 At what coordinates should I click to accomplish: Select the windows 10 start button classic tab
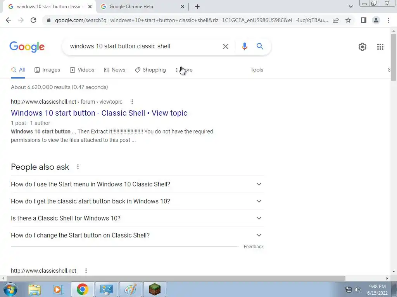tap(49, 7)
